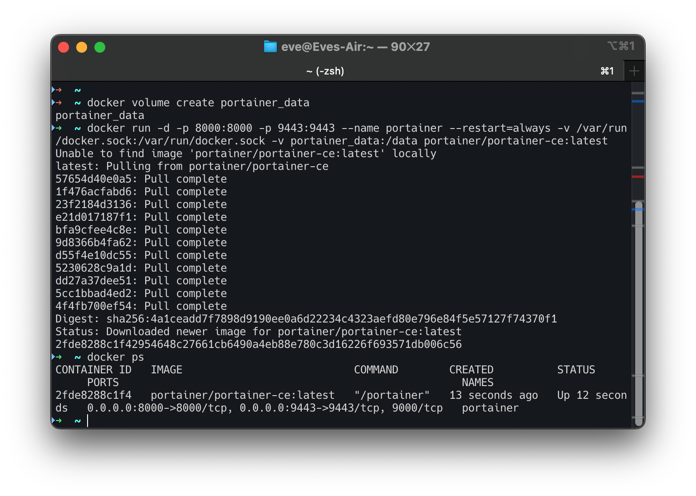The image size is (696, 496).
Task: Click 'dd27a37dee51: Pull complete' line
Action: [x=141, y=281]
